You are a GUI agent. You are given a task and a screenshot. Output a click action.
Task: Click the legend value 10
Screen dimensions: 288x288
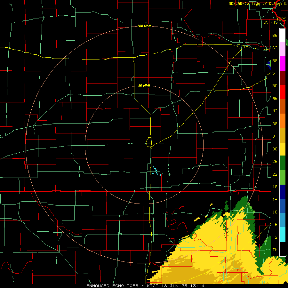[x=275, y=212]
